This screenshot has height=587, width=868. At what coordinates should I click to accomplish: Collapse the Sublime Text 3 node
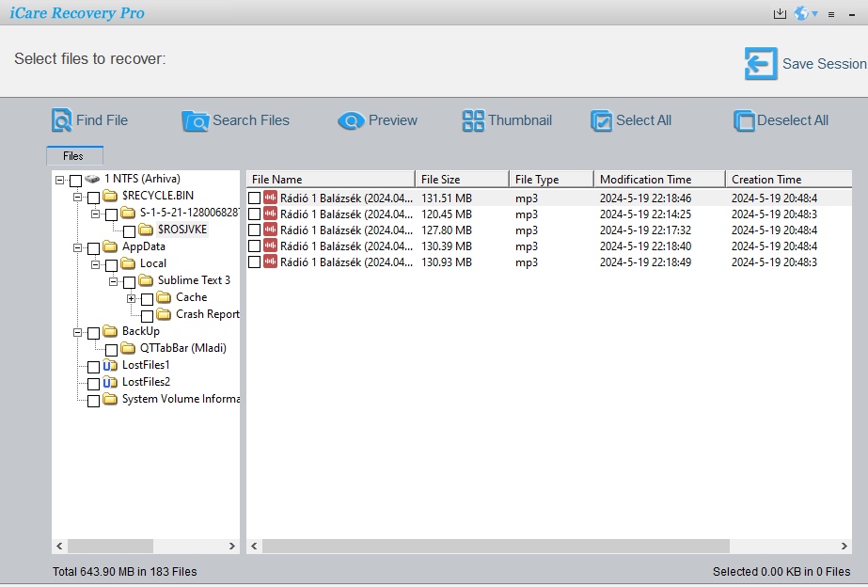pyautogui.click(x=113, y=282)
